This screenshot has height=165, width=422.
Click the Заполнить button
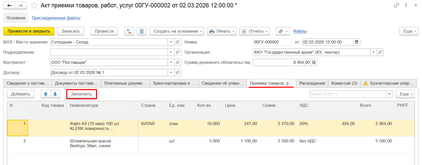tap(81, 94)
